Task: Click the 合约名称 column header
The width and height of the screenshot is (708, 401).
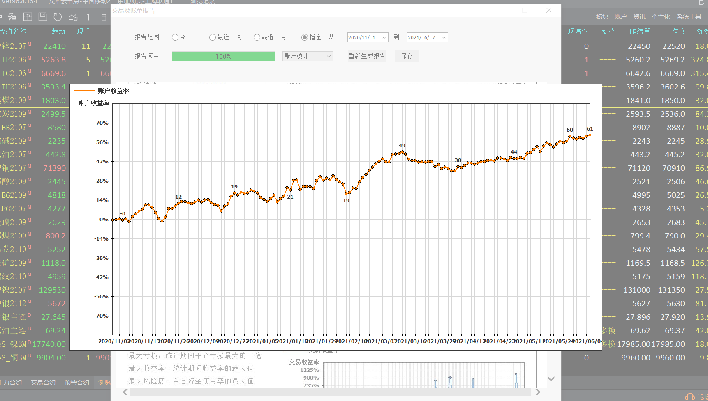Action: tap(13, 32)
